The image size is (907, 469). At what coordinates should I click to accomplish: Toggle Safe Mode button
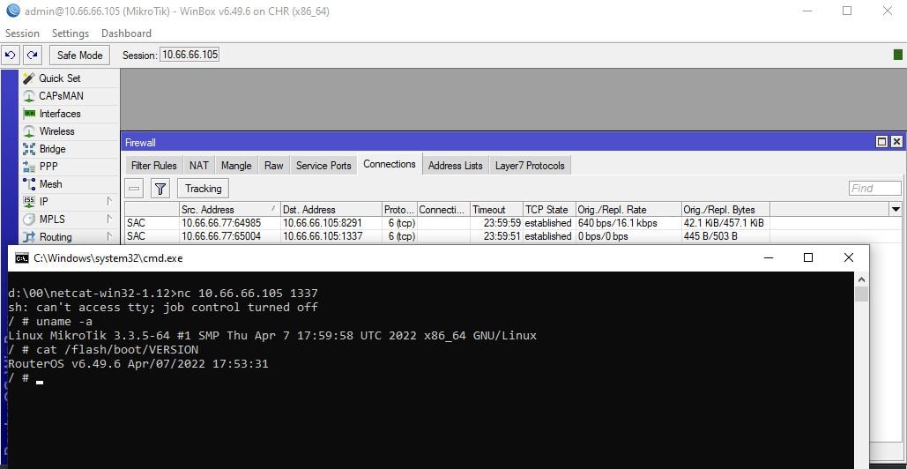80,56
